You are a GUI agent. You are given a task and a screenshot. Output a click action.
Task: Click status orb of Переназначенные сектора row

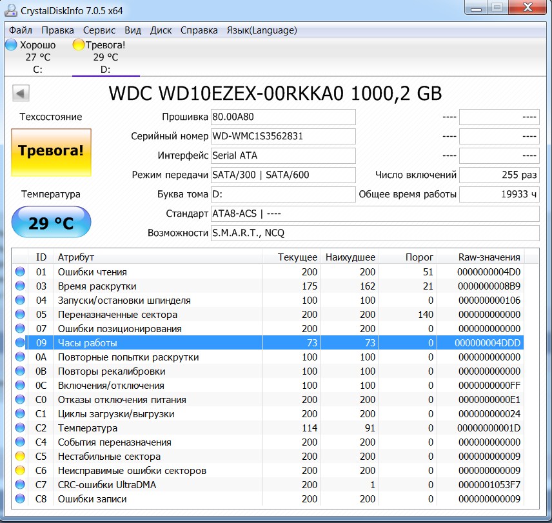coord(20,314)
